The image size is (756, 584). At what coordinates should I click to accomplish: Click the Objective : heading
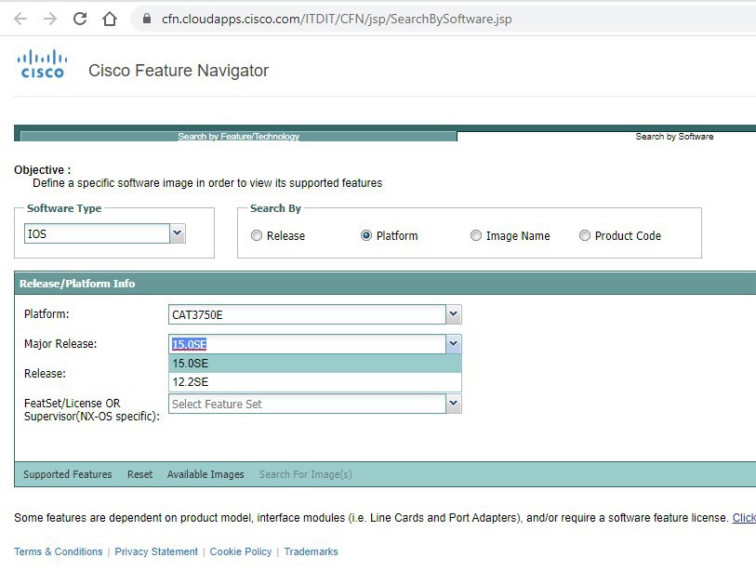(x=43, y=170)
